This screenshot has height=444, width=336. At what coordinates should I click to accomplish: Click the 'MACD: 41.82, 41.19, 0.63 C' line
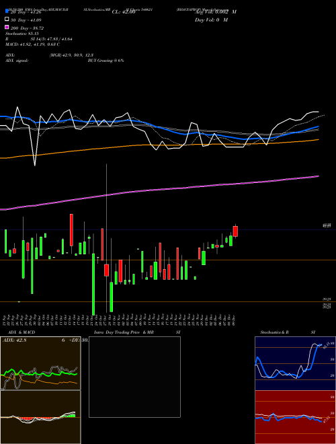tap(32, 44)
